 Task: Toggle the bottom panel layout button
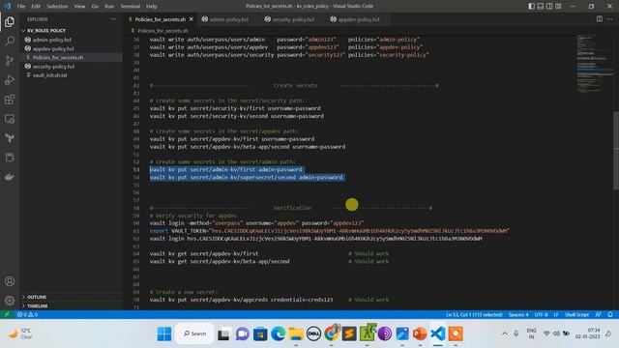[x=541, y=6]
